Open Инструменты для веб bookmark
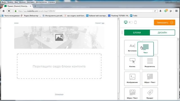Screen dimensions: 180x101 (x=53, y=16)
